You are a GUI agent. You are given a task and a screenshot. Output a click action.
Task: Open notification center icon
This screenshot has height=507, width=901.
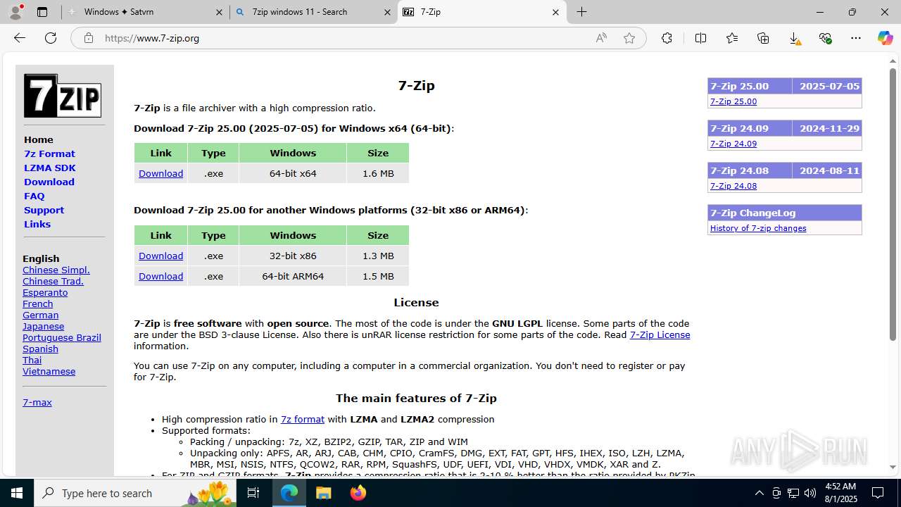click(x=878, y=493)
